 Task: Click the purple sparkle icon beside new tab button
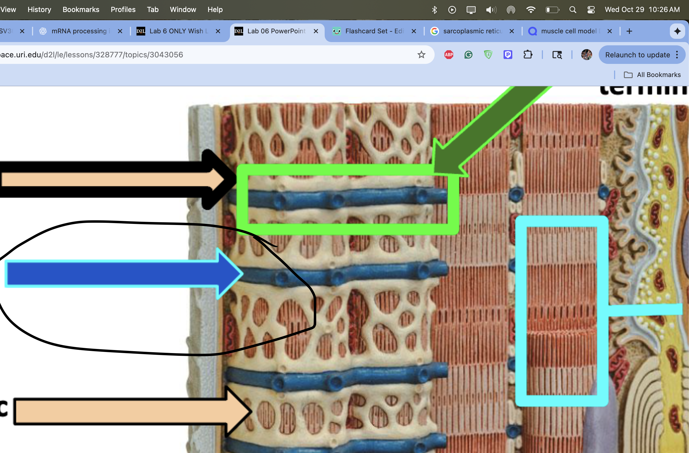coord(678,31)
